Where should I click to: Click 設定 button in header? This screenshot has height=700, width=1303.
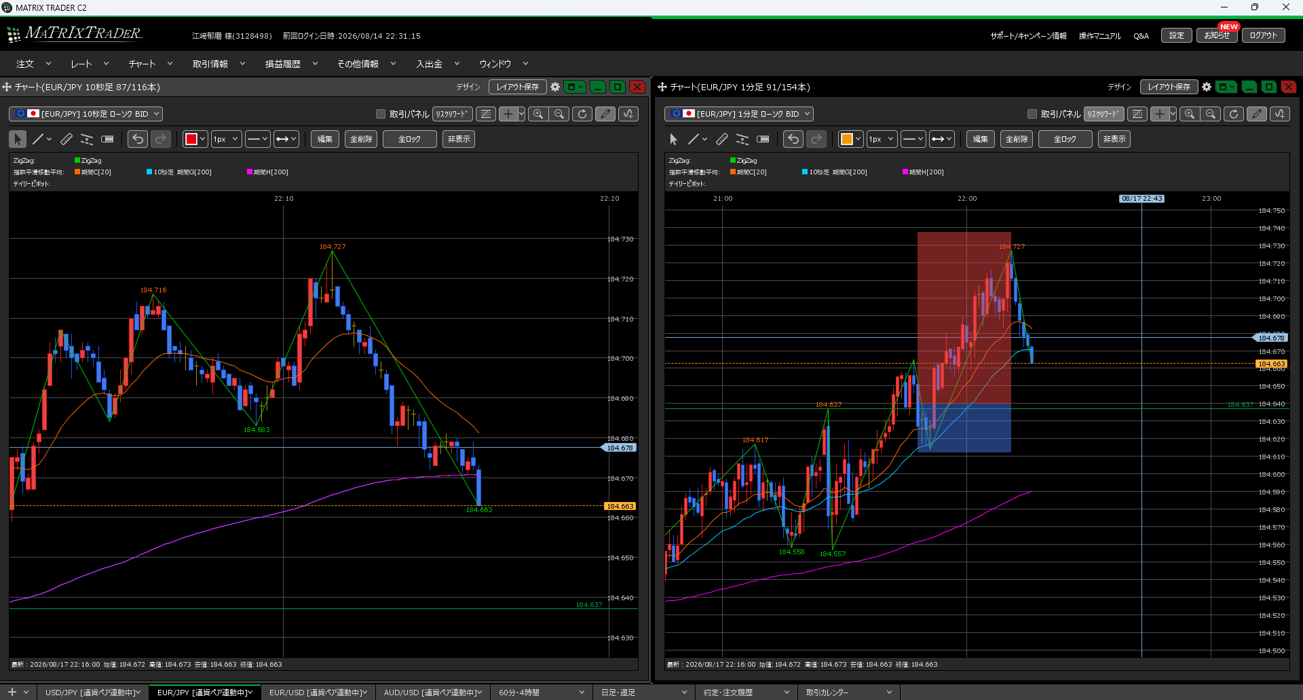tap(1177, 35)
